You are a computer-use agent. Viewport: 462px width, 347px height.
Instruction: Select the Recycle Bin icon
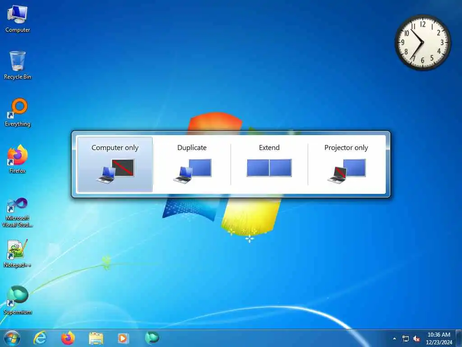[18, 65]
